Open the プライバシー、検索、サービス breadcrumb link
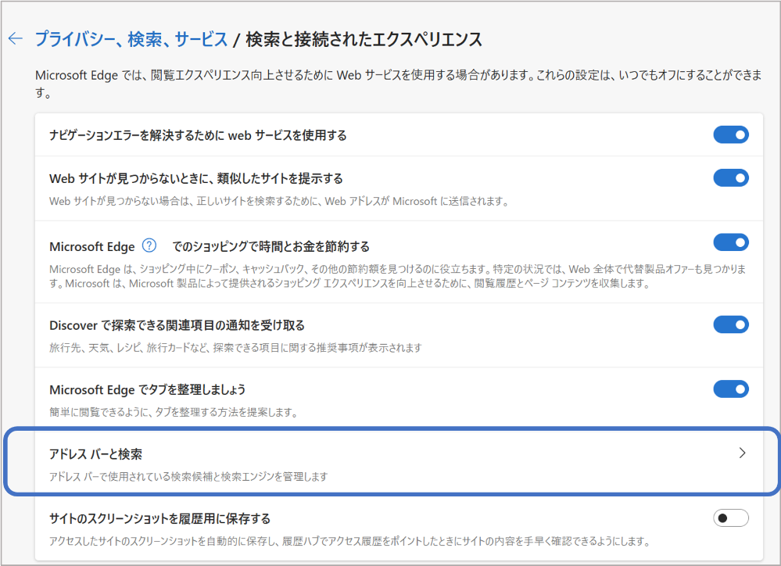 131,39
